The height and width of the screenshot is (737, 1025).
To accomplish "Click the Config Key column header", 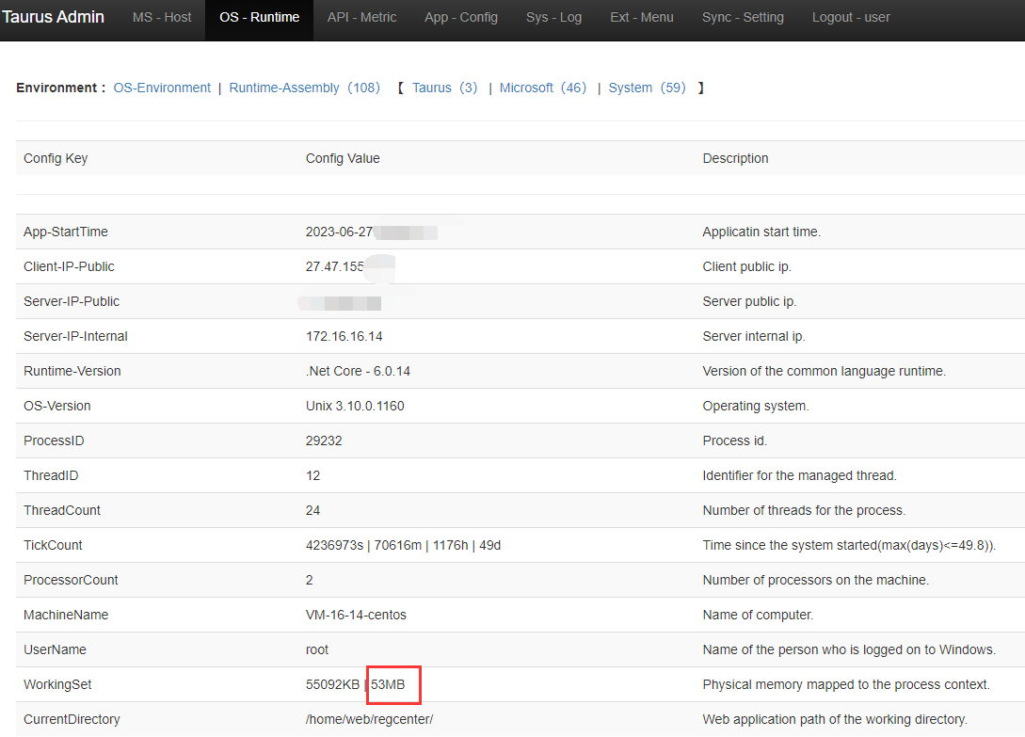I will (55, 158).
